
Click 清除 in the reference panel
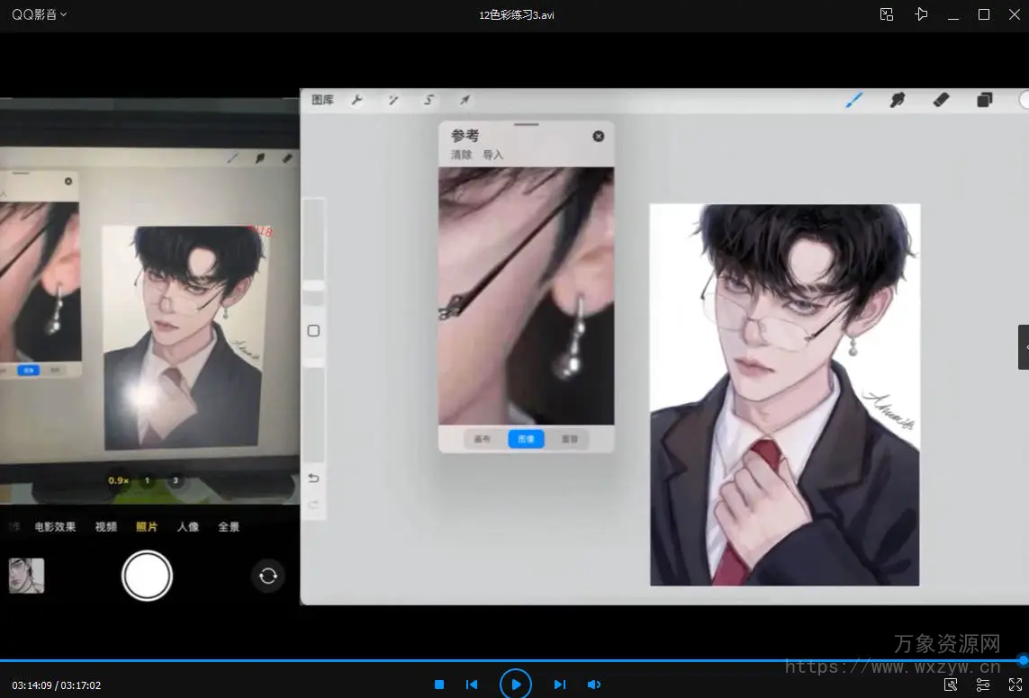coord(461,155)
